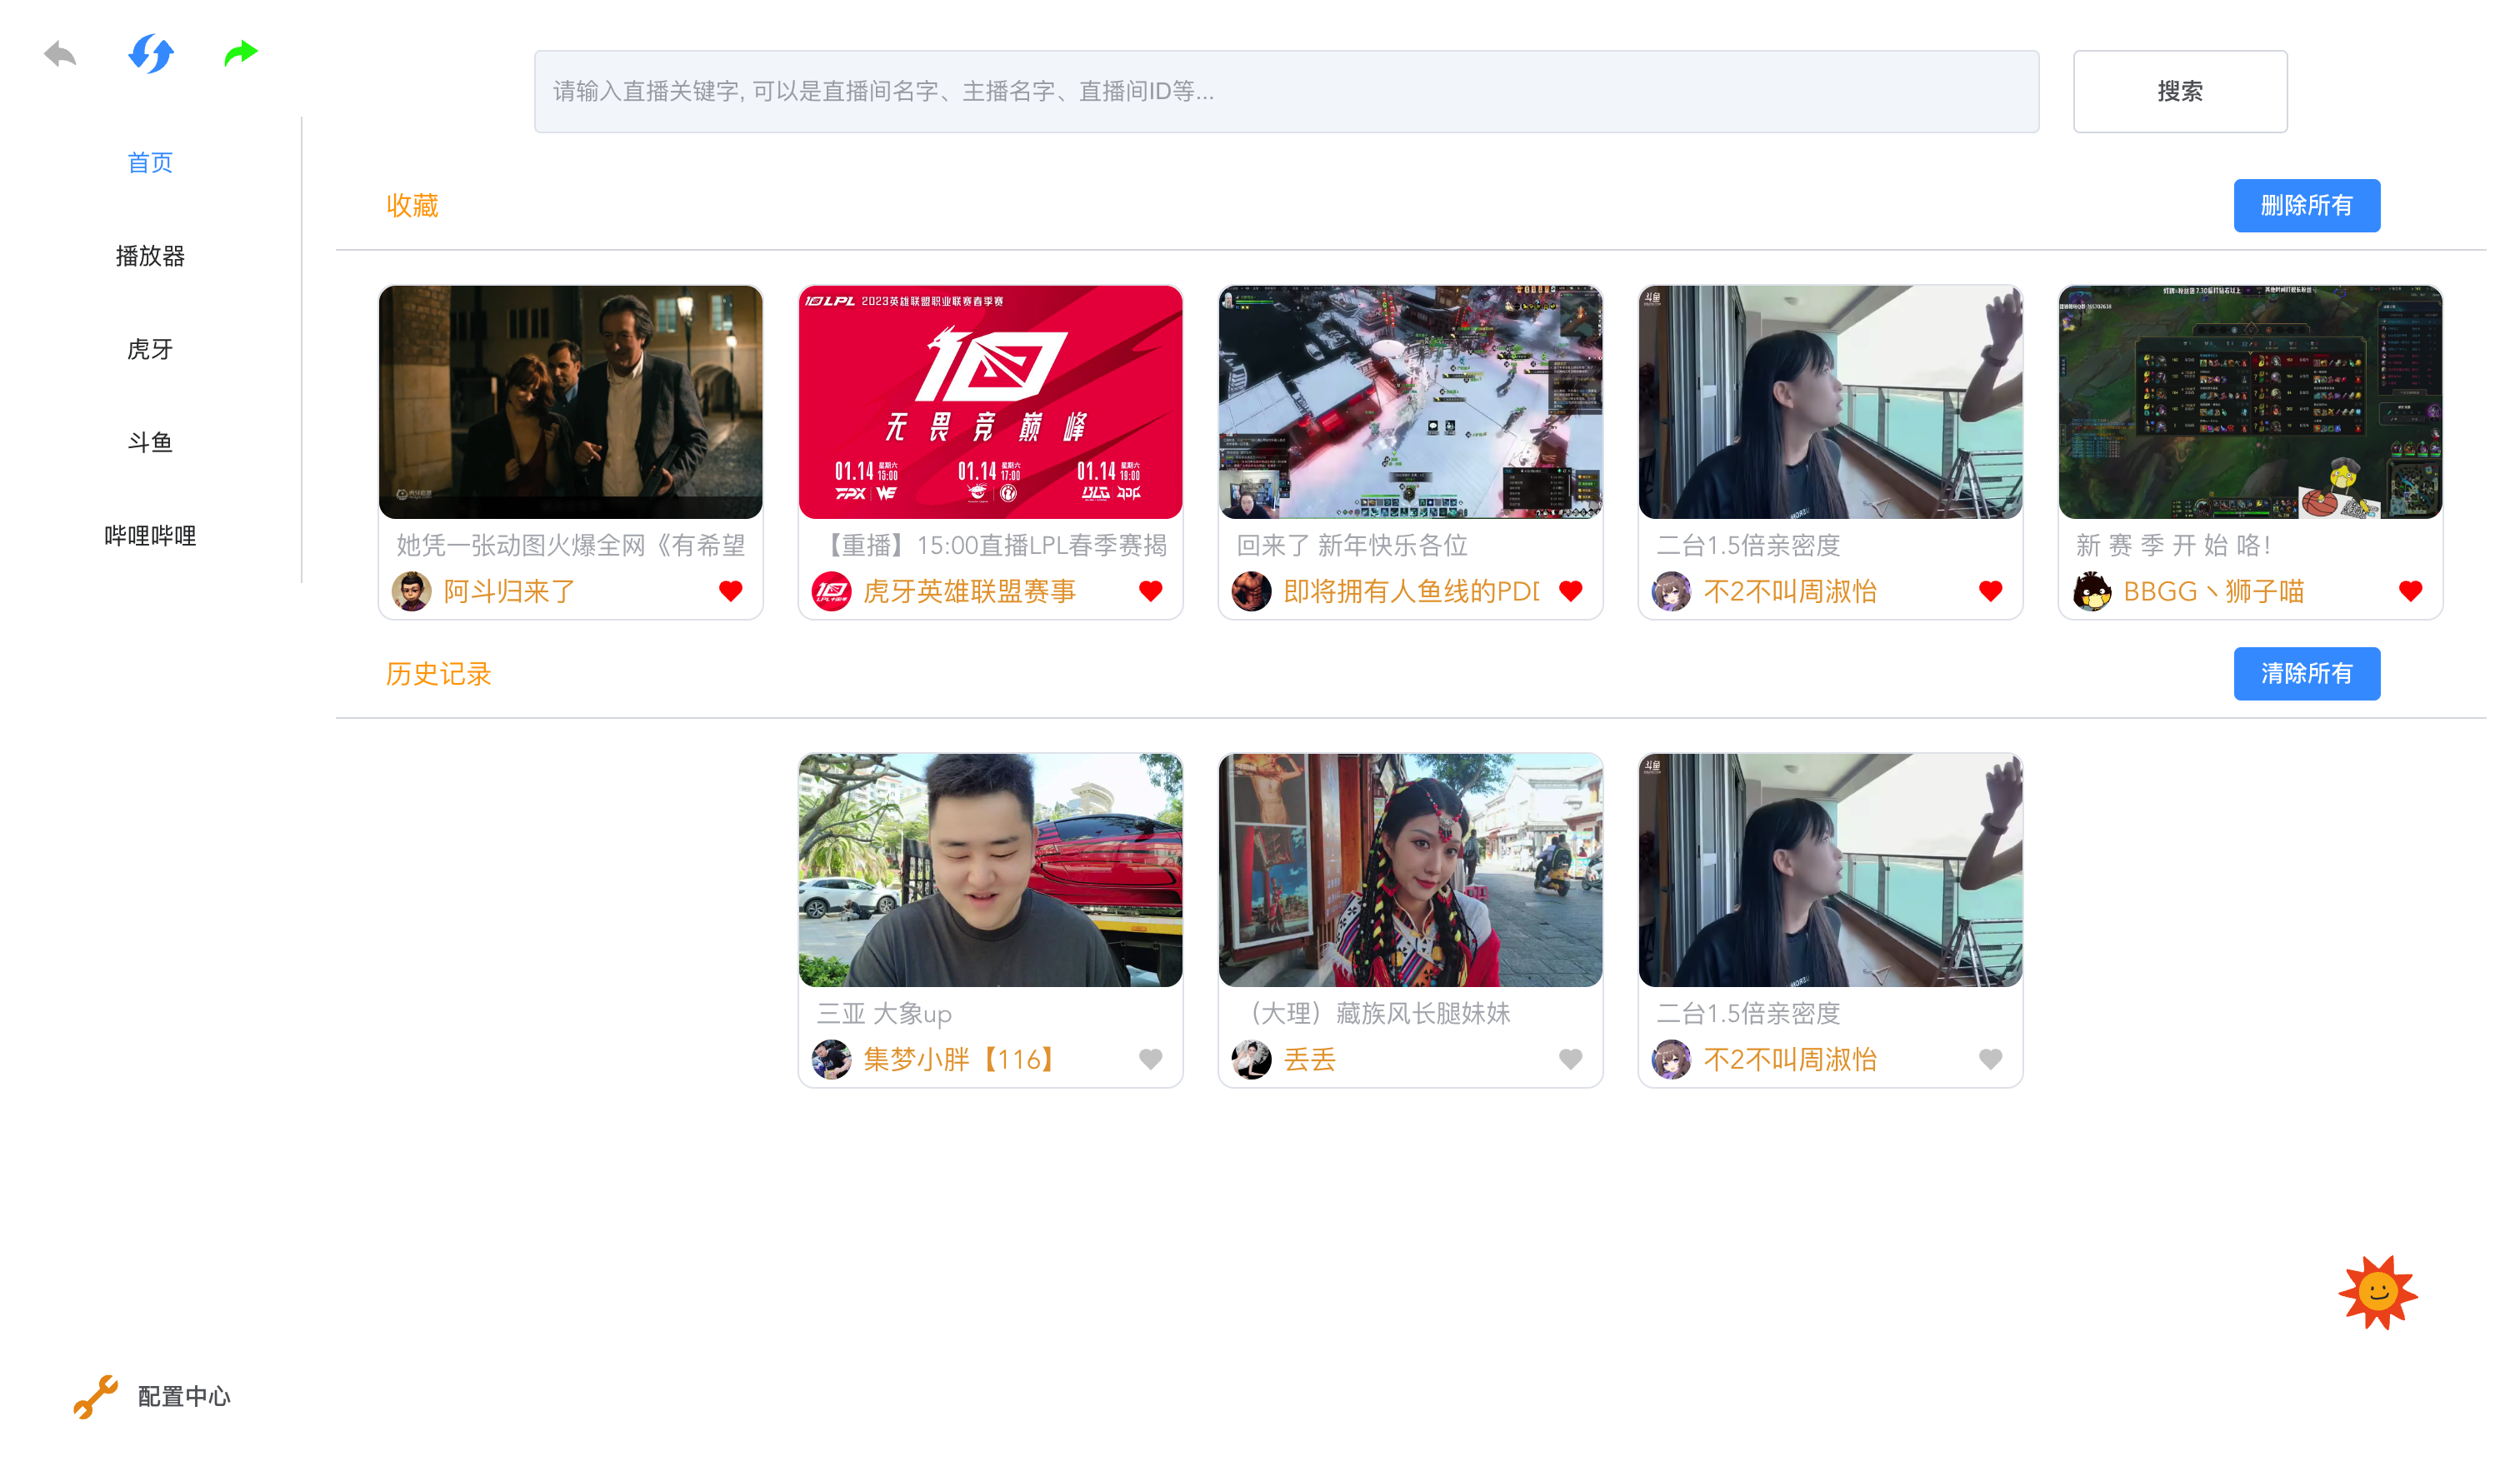Image resolution: width=2520 pixels, height=1461 pixels.
Task: Click the gray back arrow icon
Action: coord(61,54)
